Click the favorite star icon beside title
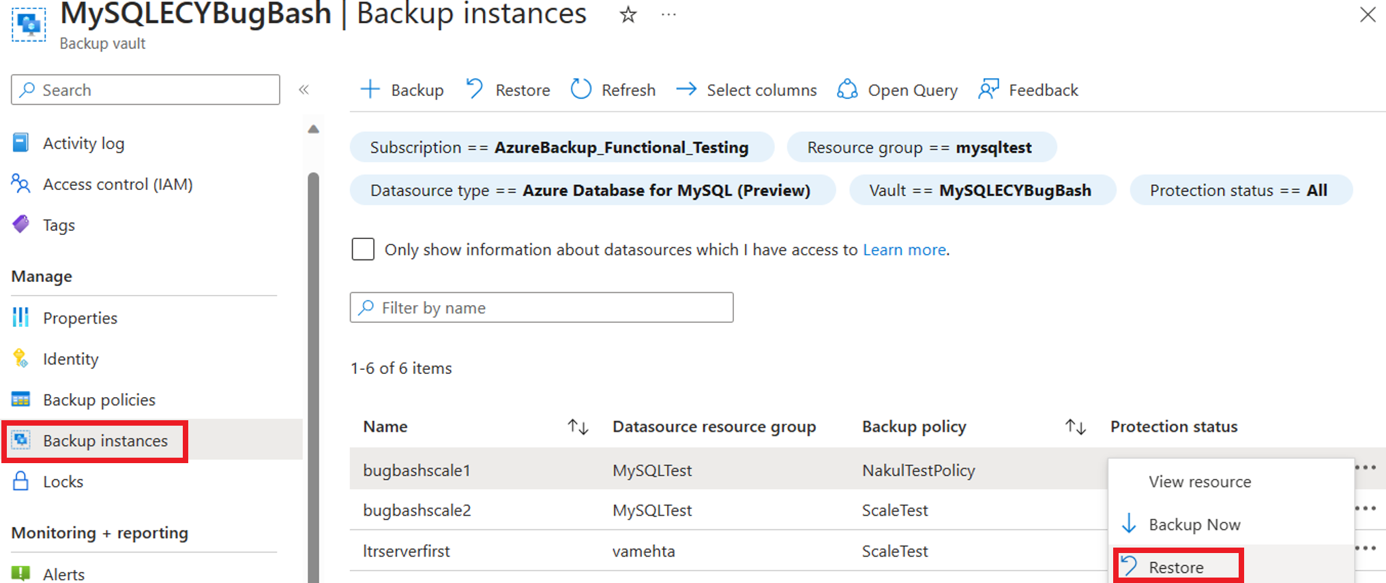The image size is (1386, 583). 628,15
